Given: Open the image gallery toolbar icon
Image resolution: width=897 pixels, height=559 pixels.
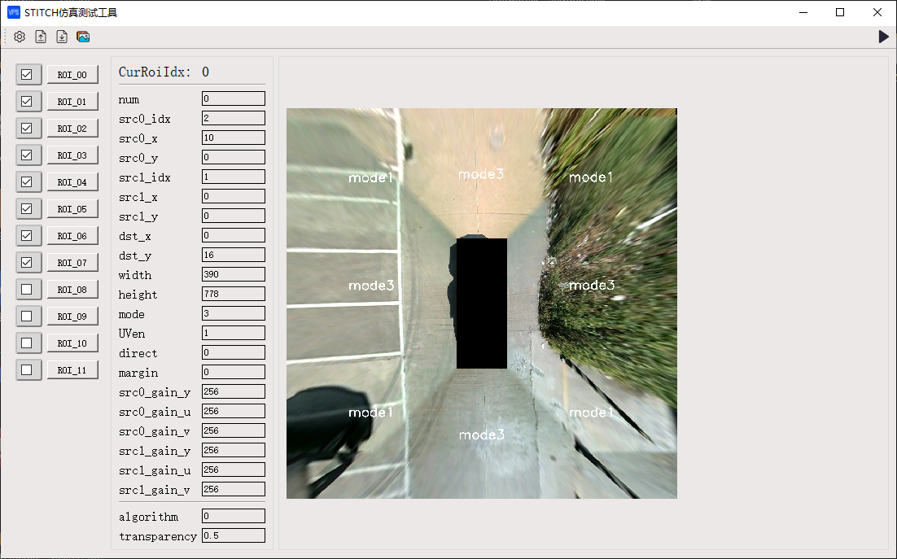Looking at the screenshot, I should point(83,37).
